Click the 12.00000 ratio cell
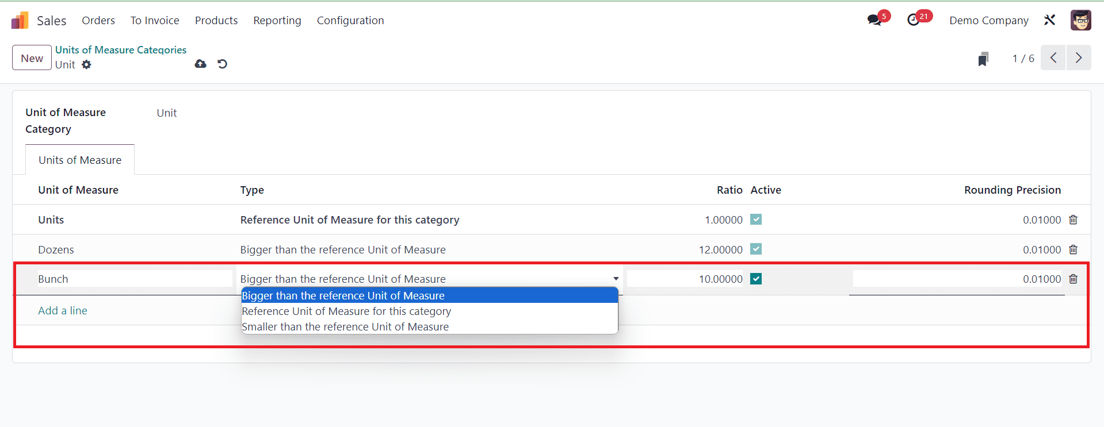 click(x=721, y=249)
